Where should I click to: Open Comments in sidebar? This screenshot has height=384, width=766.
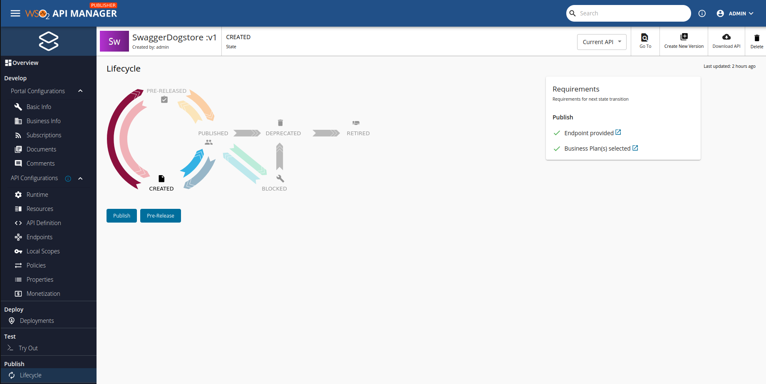coord(40,164)
